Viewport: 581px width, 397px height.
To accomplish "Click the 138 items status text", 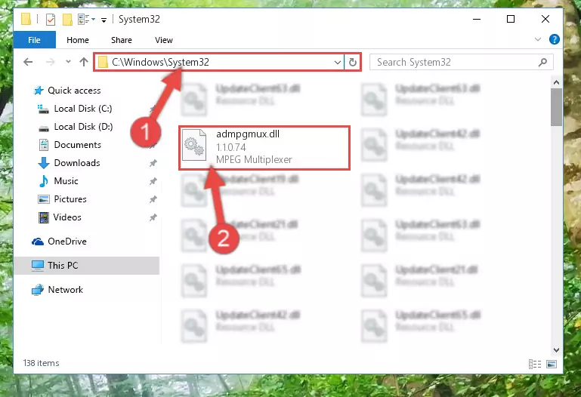I will [x=41, y=363].
